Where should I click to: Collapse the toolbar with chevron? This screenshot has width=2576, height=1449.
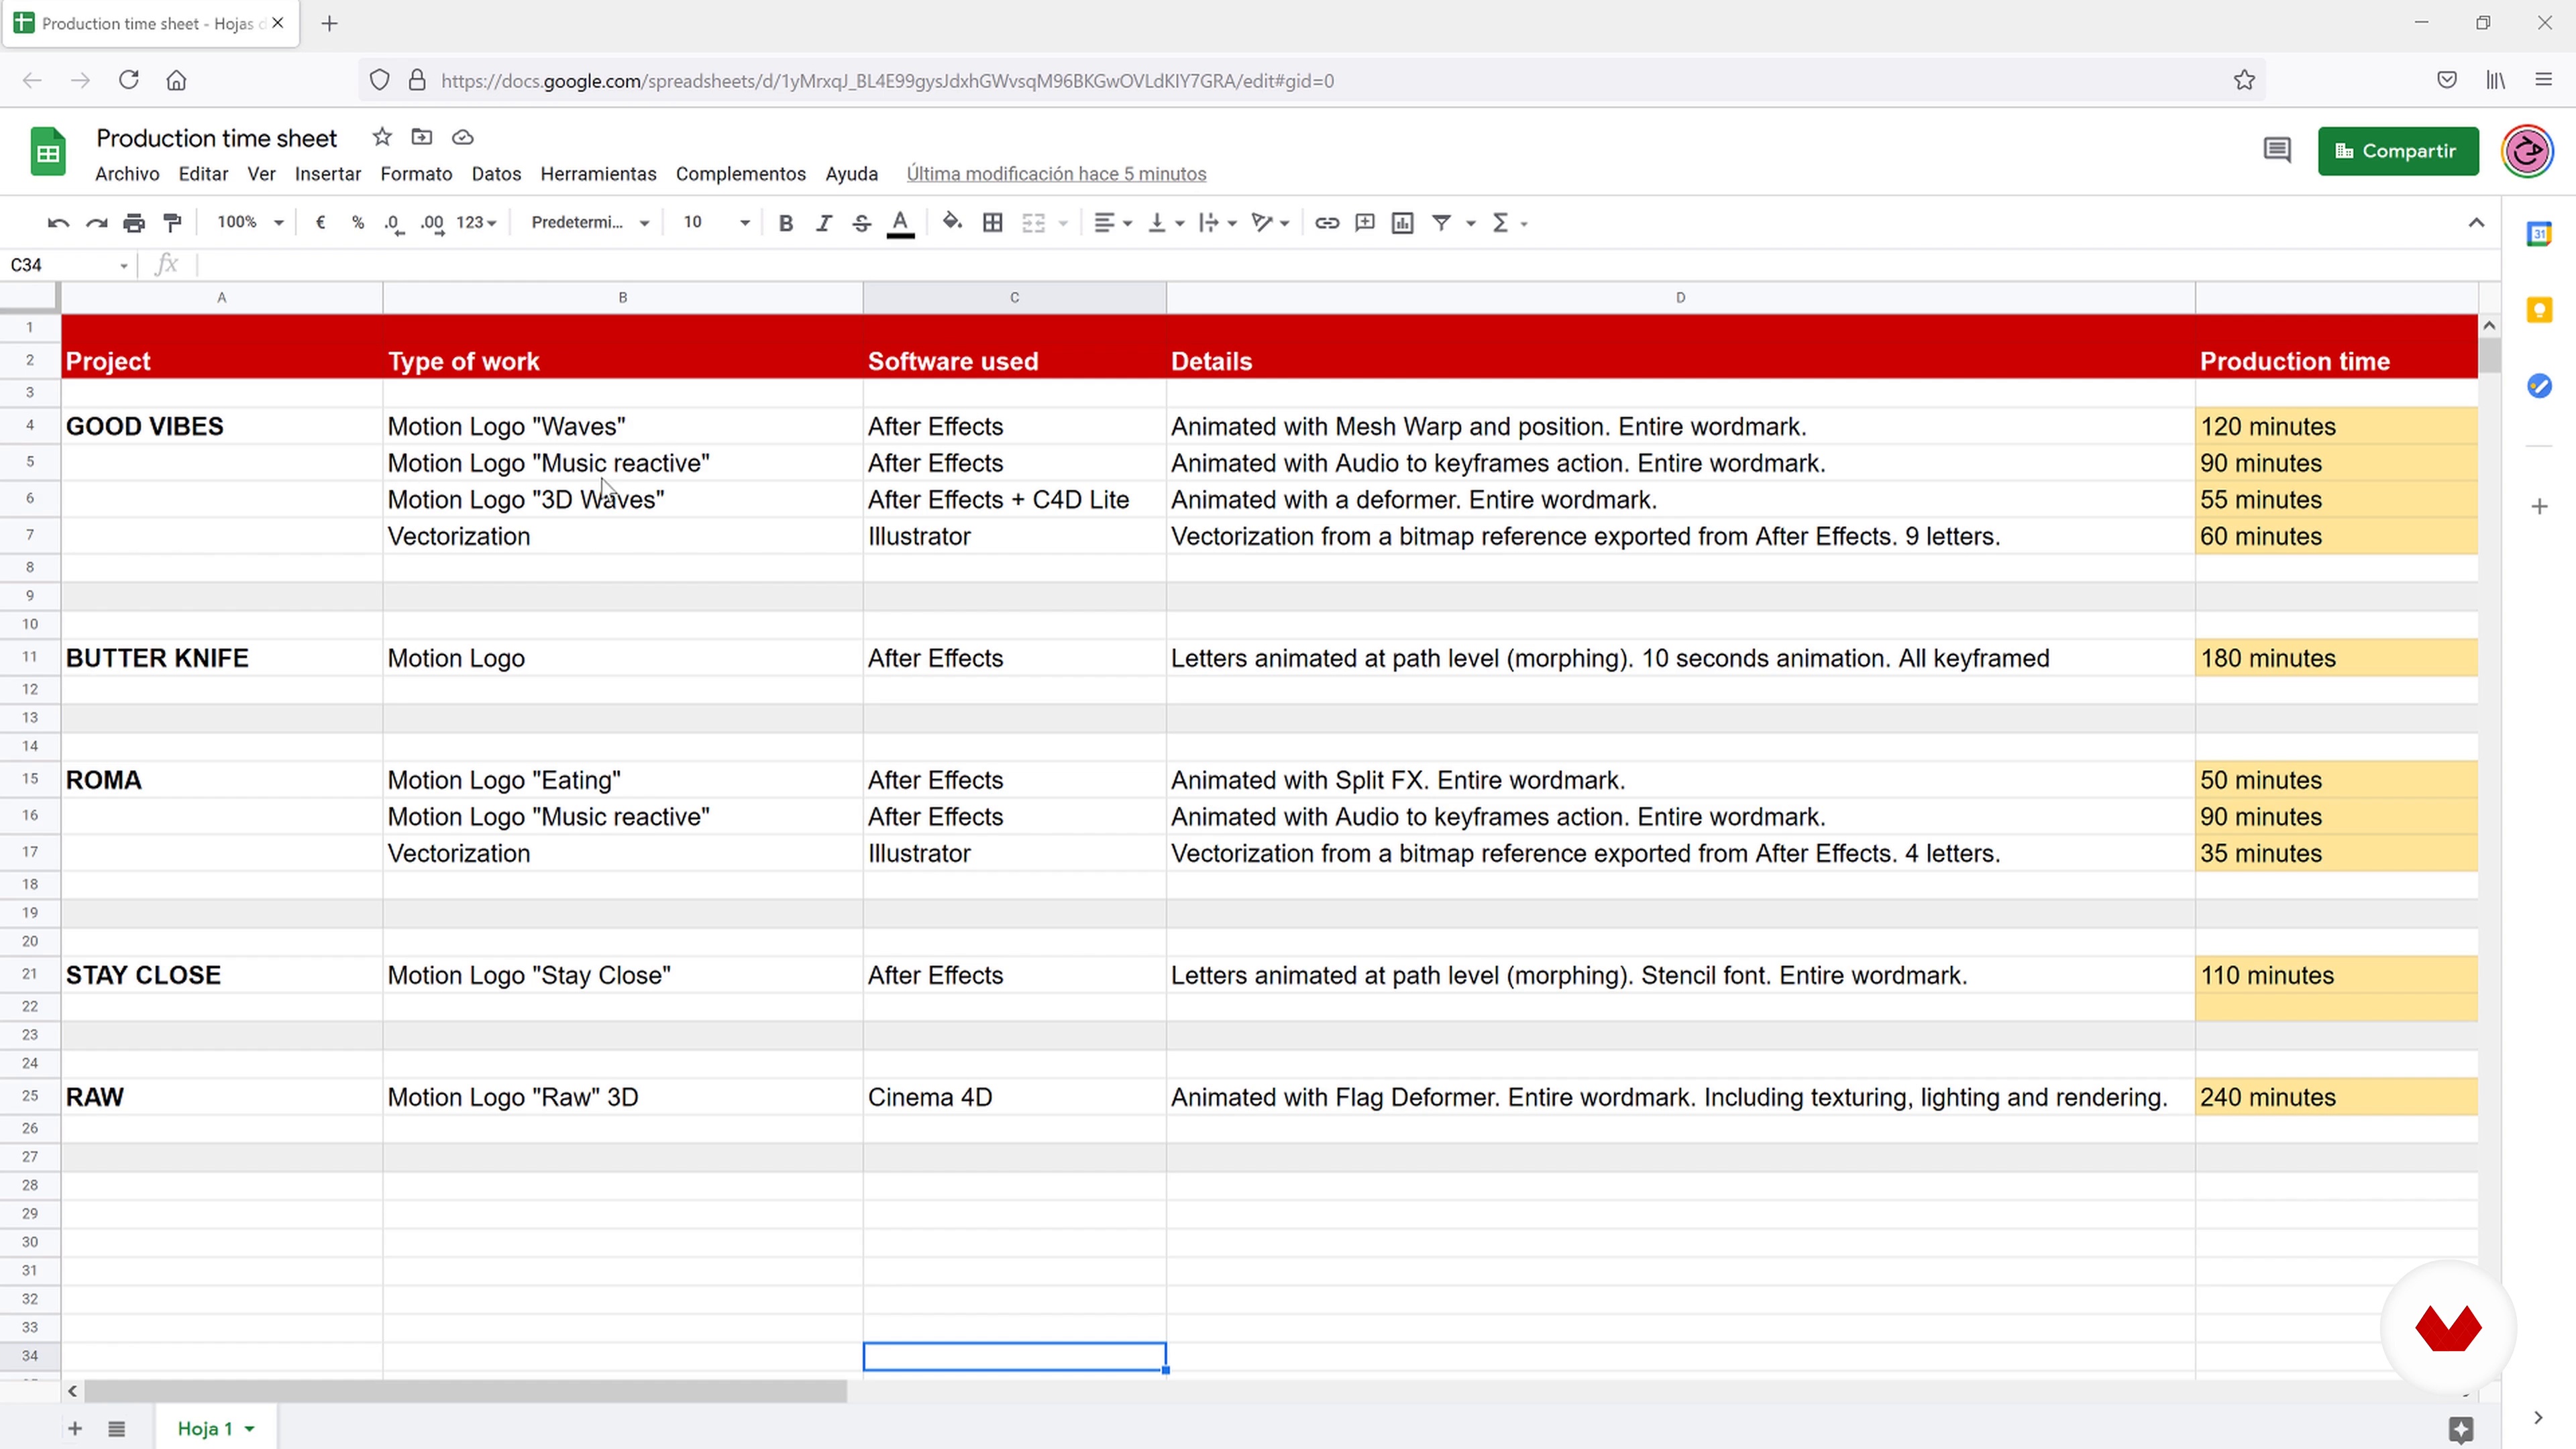[x=2476, y=223]
